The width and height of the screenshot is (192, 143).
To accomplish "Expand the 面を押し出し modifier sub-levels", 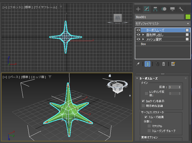I will 143,35.
